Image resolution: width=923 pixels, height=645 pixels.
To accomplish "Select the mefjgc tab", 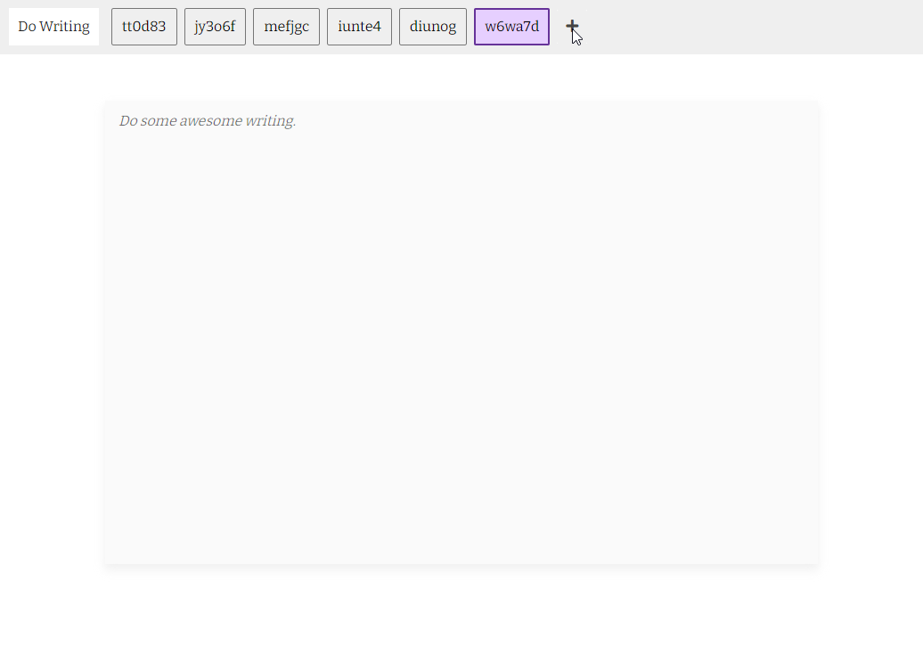I will point(286,27).
